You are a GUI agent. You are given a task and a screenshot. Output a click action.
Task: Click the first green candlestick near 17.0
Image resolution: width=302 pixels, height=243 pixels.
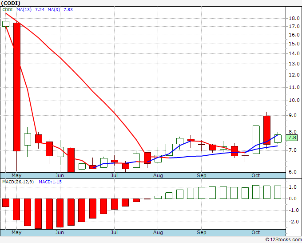pyautogui.click(x=6, y=24)
